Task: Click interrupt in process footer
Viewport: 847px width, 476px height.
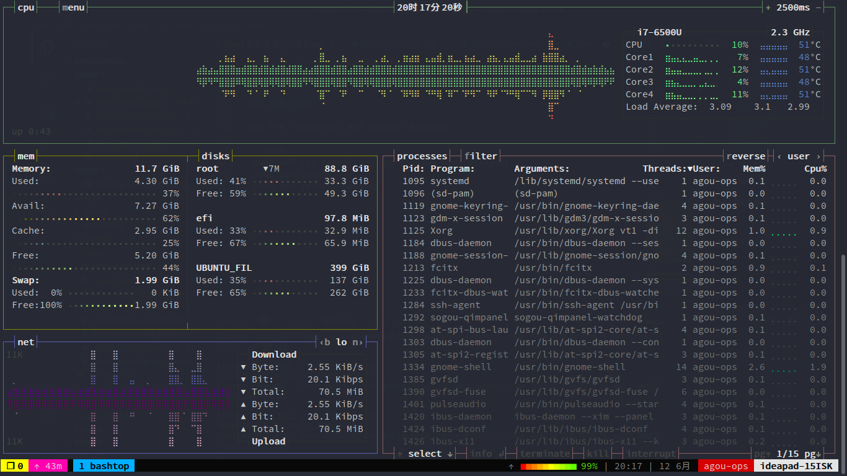Action: coord(652,454)
